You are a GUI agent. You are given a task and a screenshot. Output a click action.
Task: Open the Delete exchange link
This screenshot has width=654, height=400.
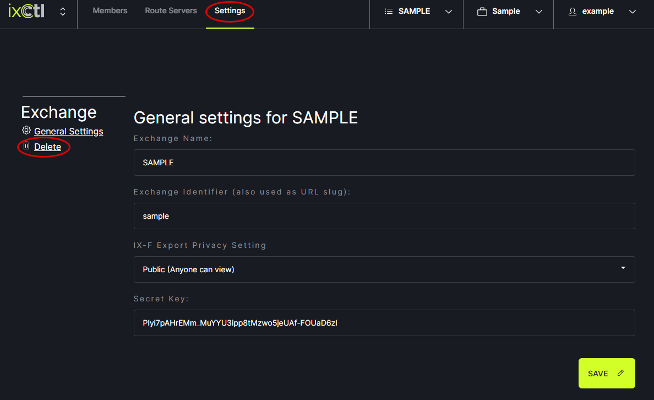[47, 147]
